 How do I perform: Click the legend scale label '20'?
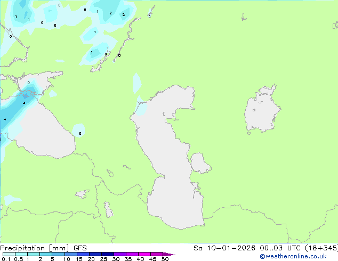91,259
